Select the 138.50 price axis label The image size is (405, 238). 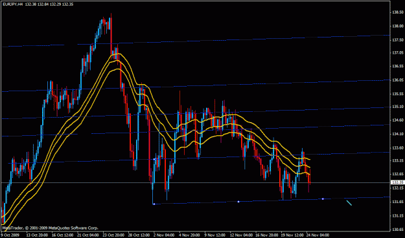(x=398, y=12)
